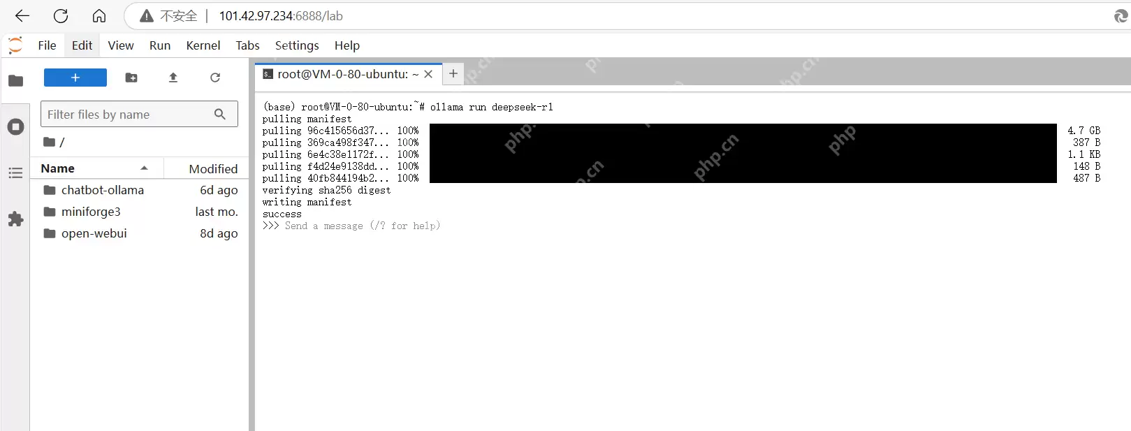Go back using browser back arrow

(22, 16)
